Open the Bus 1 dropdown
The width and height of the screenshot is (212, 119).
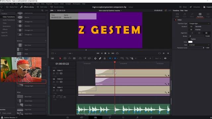pos(158,59)
